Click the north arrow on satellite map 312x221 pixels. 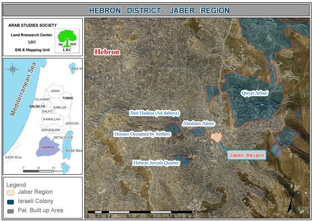pyautogui.click(x=291, y=203)
